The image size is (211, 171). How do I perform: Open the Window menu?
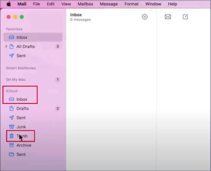point(153,4)
